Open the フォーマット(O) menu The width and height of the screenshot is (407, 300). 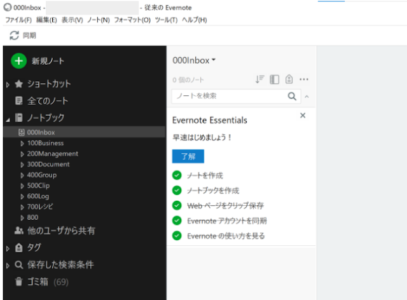132,20
